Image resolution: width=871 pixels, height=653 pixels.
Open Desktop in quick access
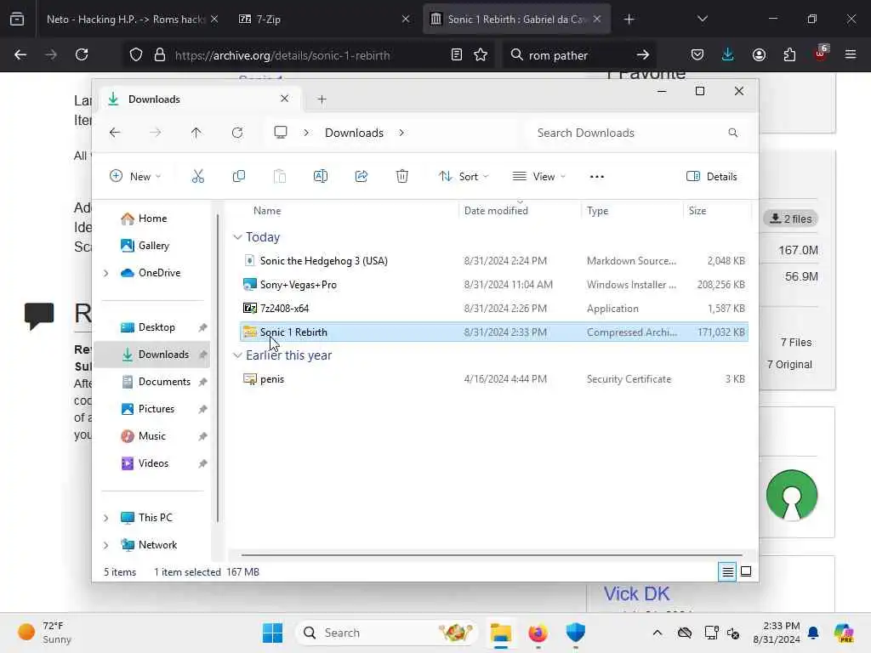point(157,327)
